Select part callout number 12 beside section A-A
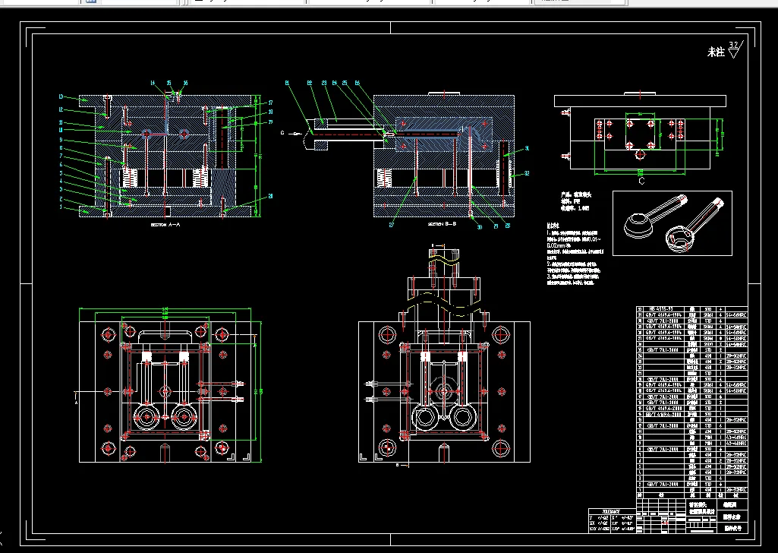Image resolution: width=778 pixels, height=553 pixels. (x=61, y=109)
